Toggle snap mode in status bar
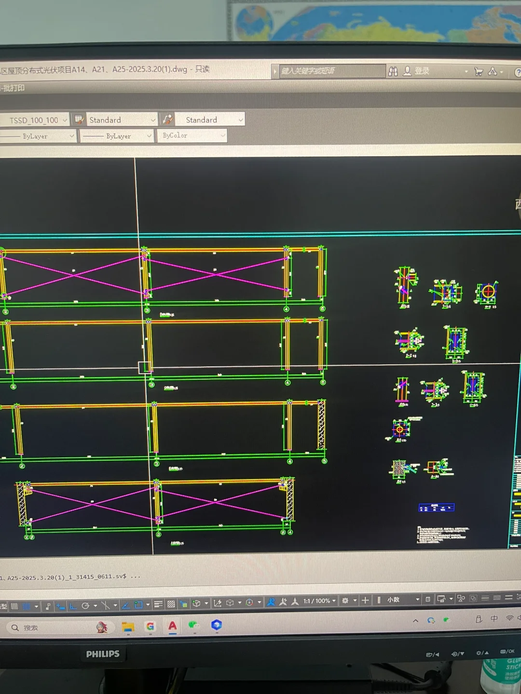521x694 pixels. (x=27, y=606)
